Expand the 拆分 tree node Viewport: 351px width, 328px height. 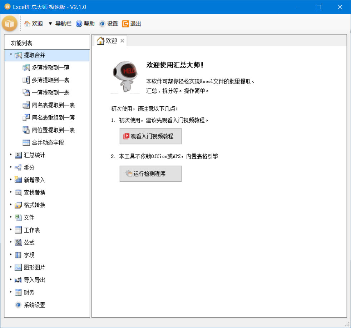click(x=11, y=167)
